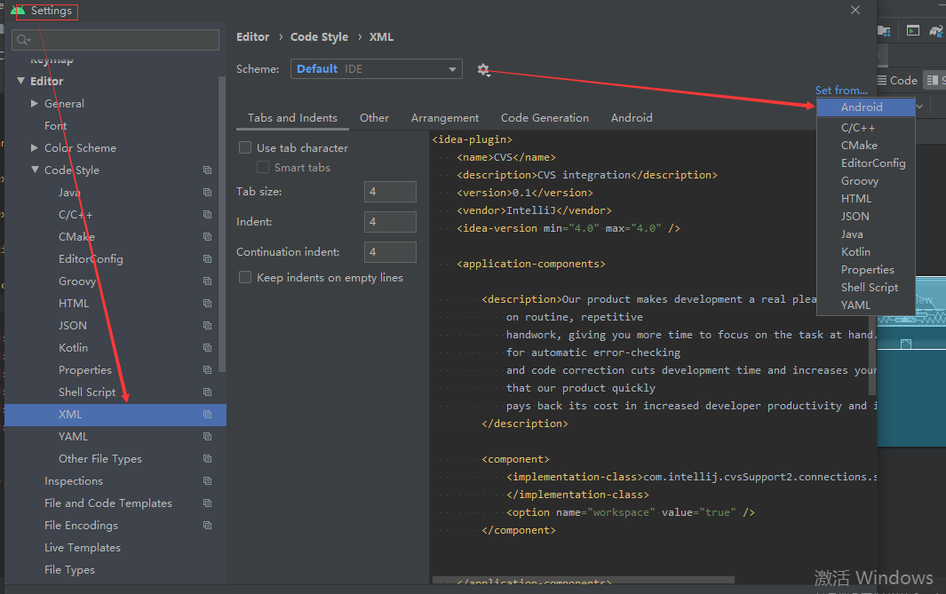This screenshot has height=594, width=946.
Task: Click the copy icon beside Other File Types
Action: pyautogui.click(x=208, y=459)
